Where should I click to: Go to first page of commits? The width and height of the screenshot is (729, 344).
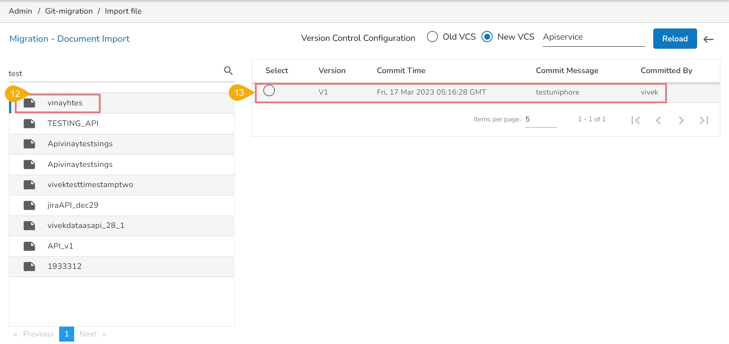coord(636,120)
